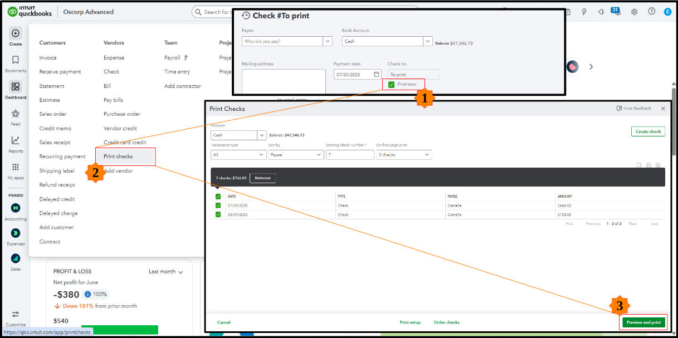678x338 pixels.
Task: Click the Payment date field
Action: coord(358,74)
